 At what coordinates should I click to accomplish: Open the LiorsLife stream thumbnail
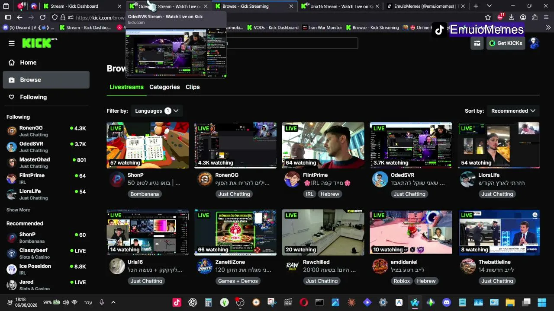point(499,145)
